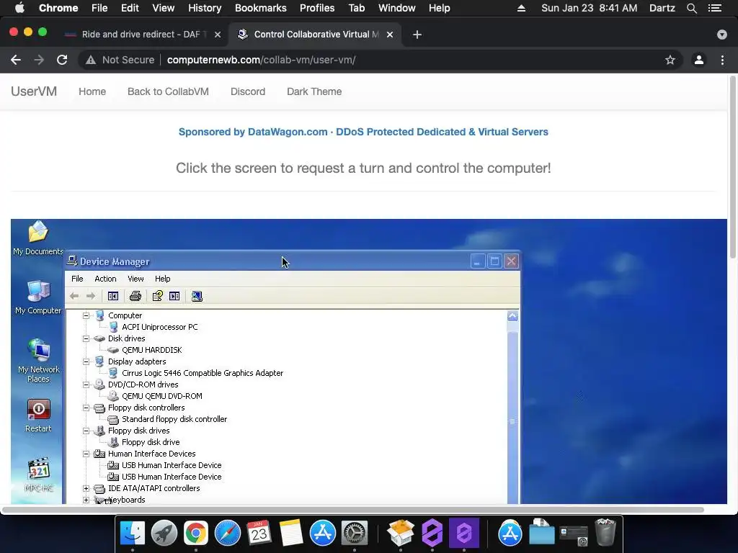Click the Home link in UserVM navbar
Screen dimensions: 738x553
tap(92, 91)
